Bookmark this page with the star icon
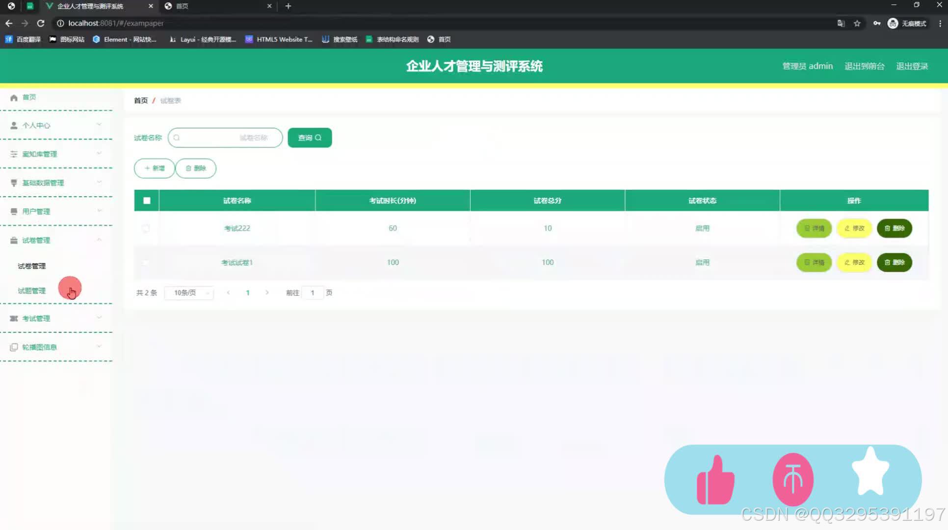This screenshot has width=948, height=530. (x=857, y=24)
